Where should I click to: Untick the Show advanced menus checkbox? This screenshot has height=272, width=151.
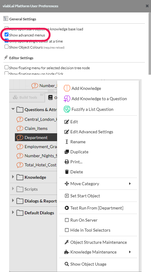click(x=6, y=34)
